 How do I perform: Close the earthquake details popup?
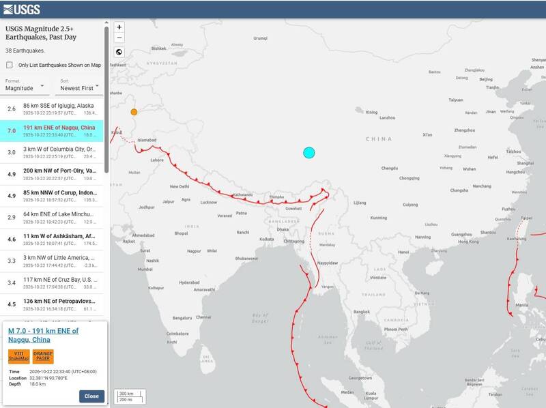[91, 396]
